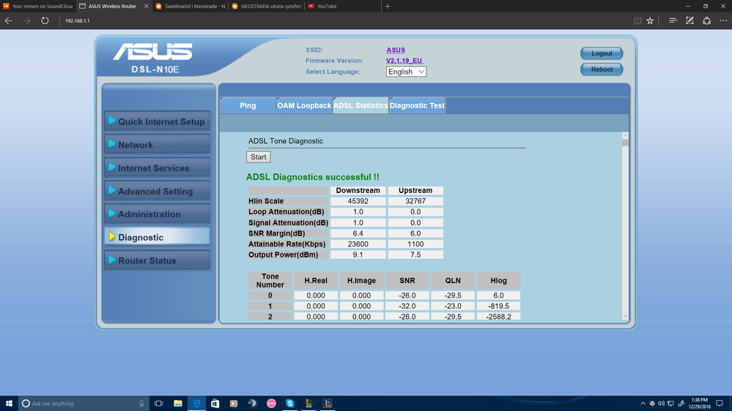The height and width of the screenshot is (411, 732).
Task: Switch to Your stream on SoundCloud tab
Action: (x=37, y=6)
